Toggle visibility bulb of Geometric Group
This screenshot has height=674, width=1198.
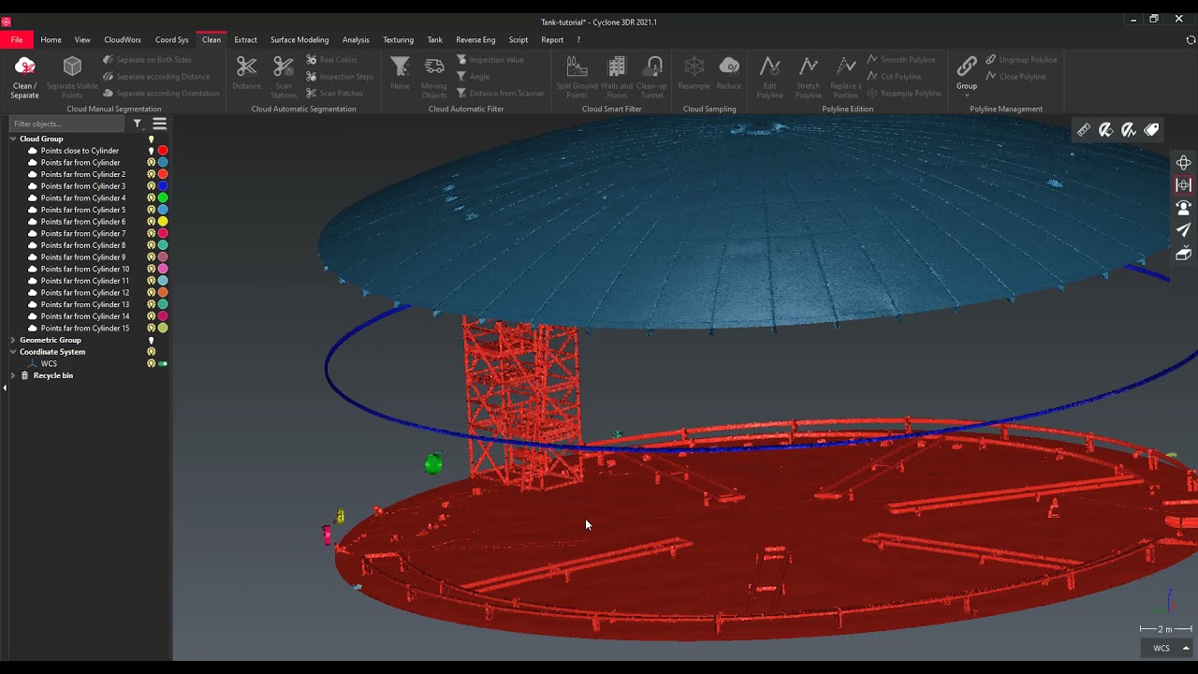[151, 341]
